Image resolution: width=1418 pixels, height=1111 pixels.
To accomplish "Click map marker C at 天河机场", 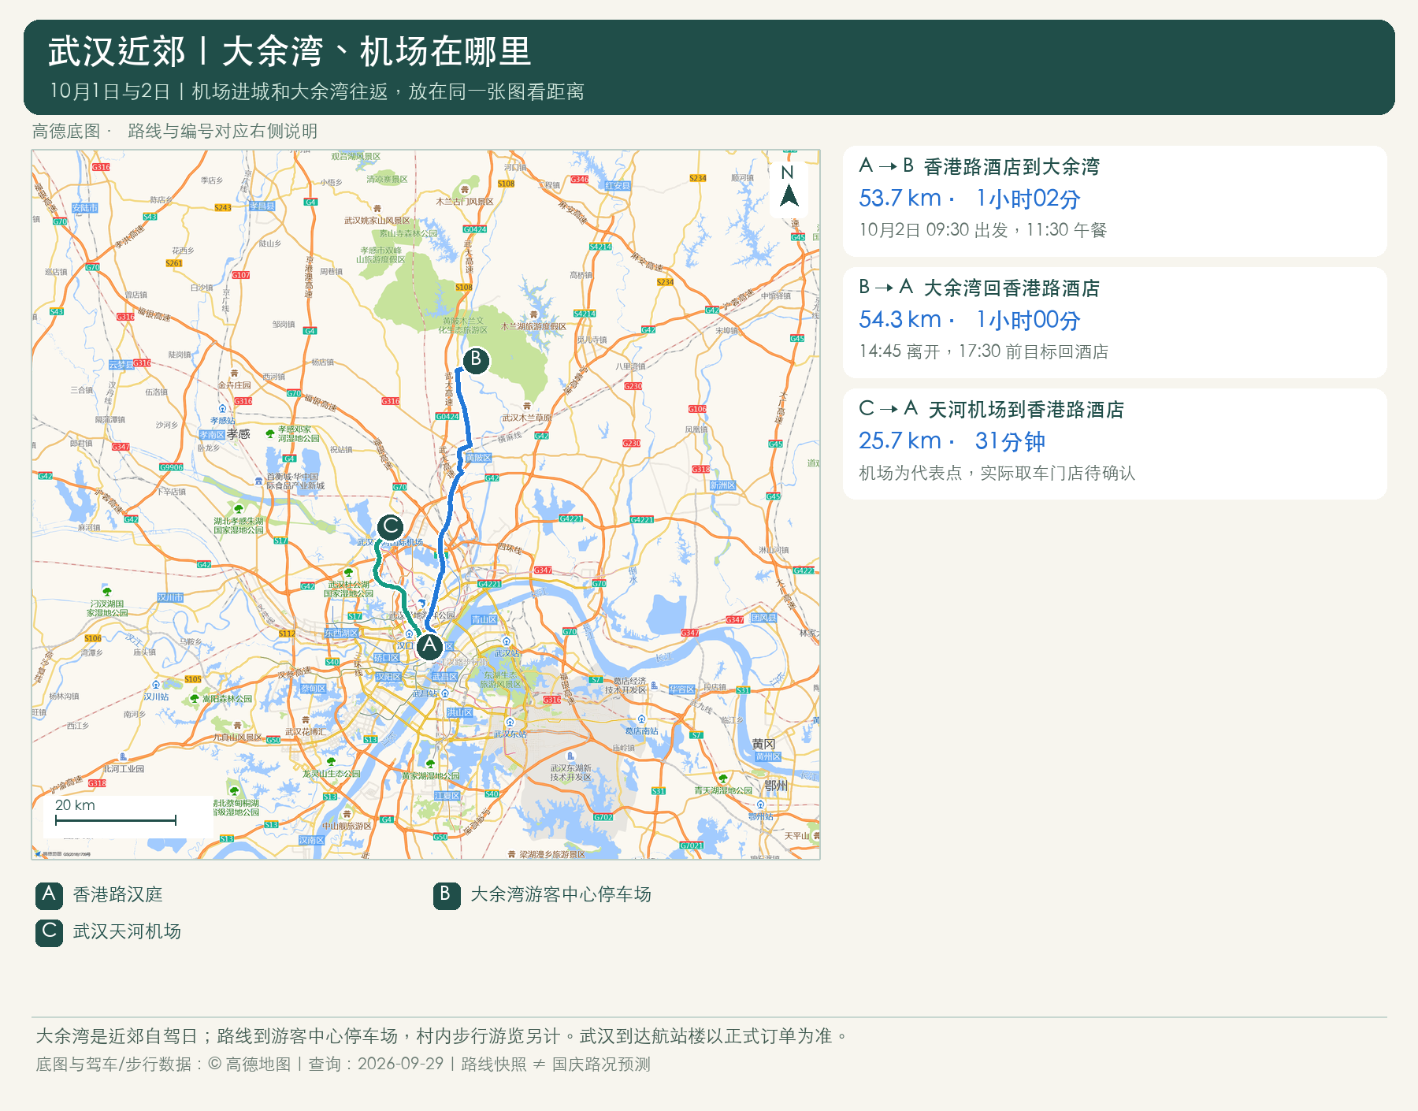I will [x=390, y=526].
